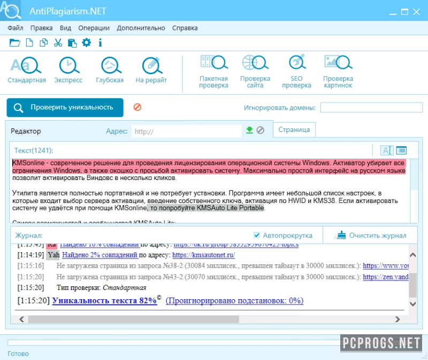Open Проверка сайта tool
Viewport: 428px width, 360px height.
tap(255, 72)
